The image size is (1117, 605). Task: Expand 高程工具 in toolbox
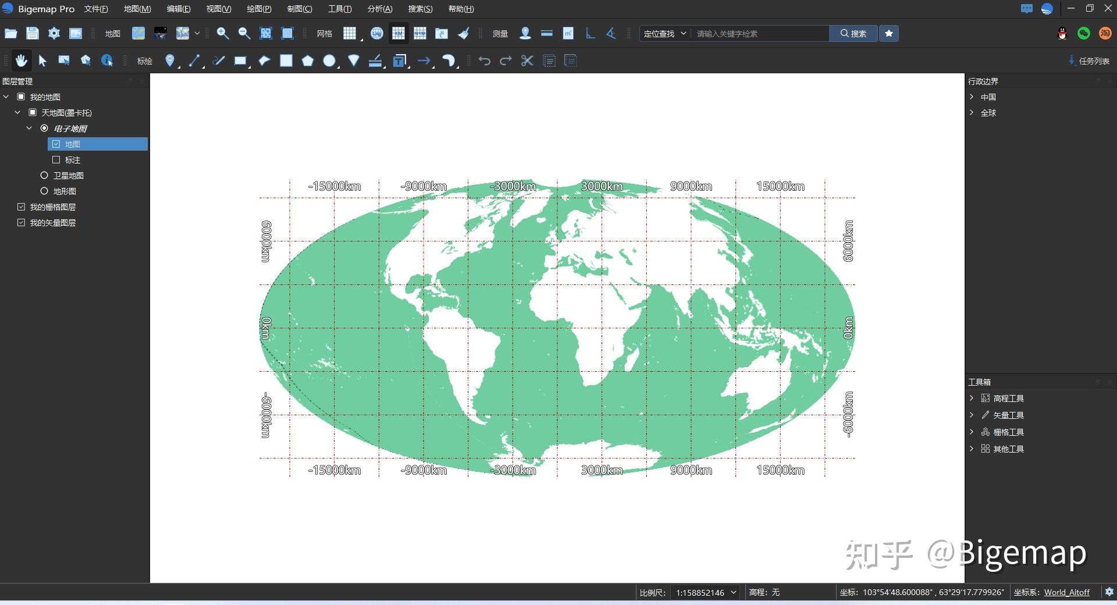click(972, 398)
